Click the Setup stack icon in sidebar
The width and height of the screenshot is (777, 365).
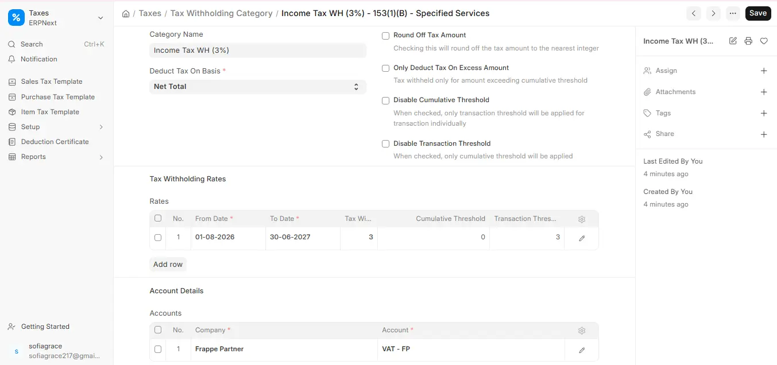coord(12,127)
